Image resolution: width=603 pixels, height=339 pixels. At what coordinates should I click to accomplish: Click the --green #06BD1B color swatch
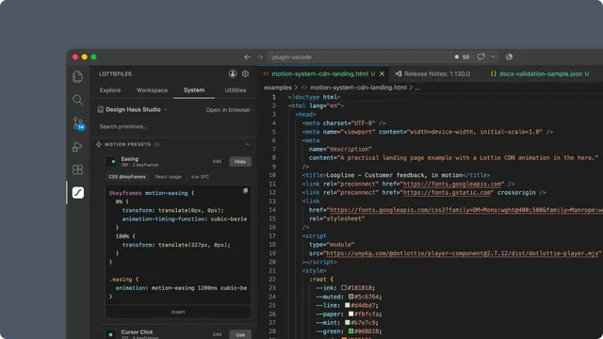350,331
